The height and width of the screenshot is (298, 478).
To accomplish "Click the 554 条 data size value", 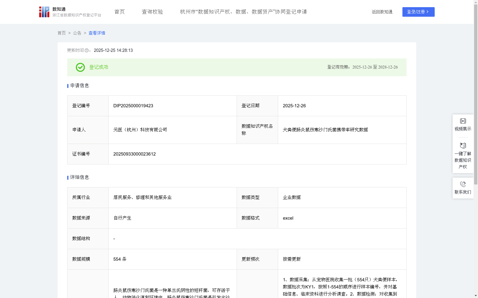I will 120,259.
